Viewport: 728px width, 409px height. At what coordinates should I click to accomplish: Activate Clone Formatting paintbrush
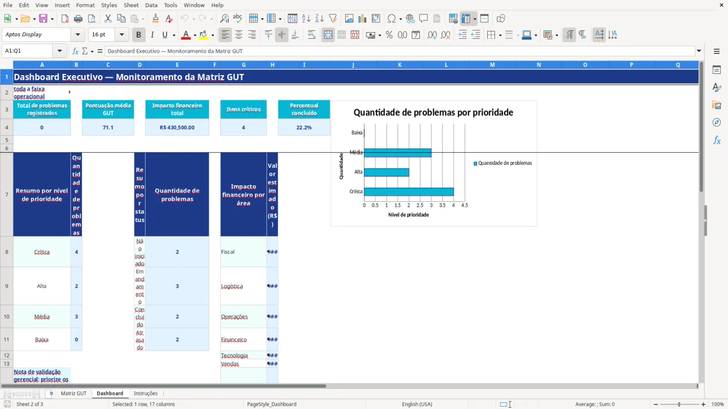click(x=156, y=19)
